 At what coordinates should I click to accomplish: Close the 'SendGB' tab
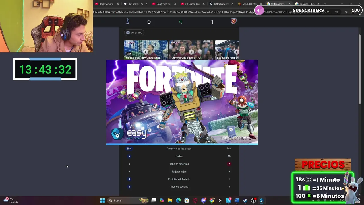(261, 4)
